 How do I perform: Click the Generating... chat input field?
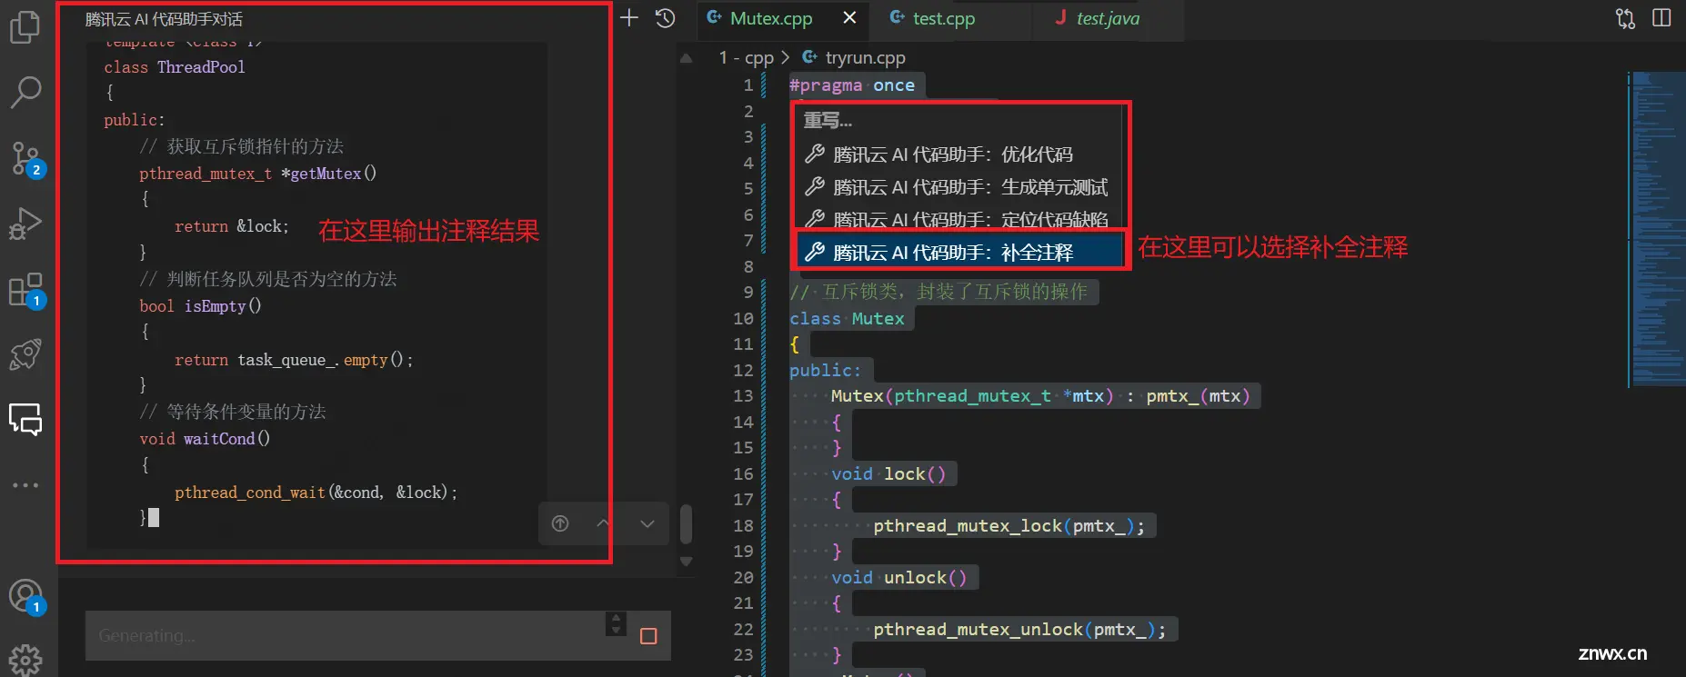pyautogui.click(x=346, y=635)
